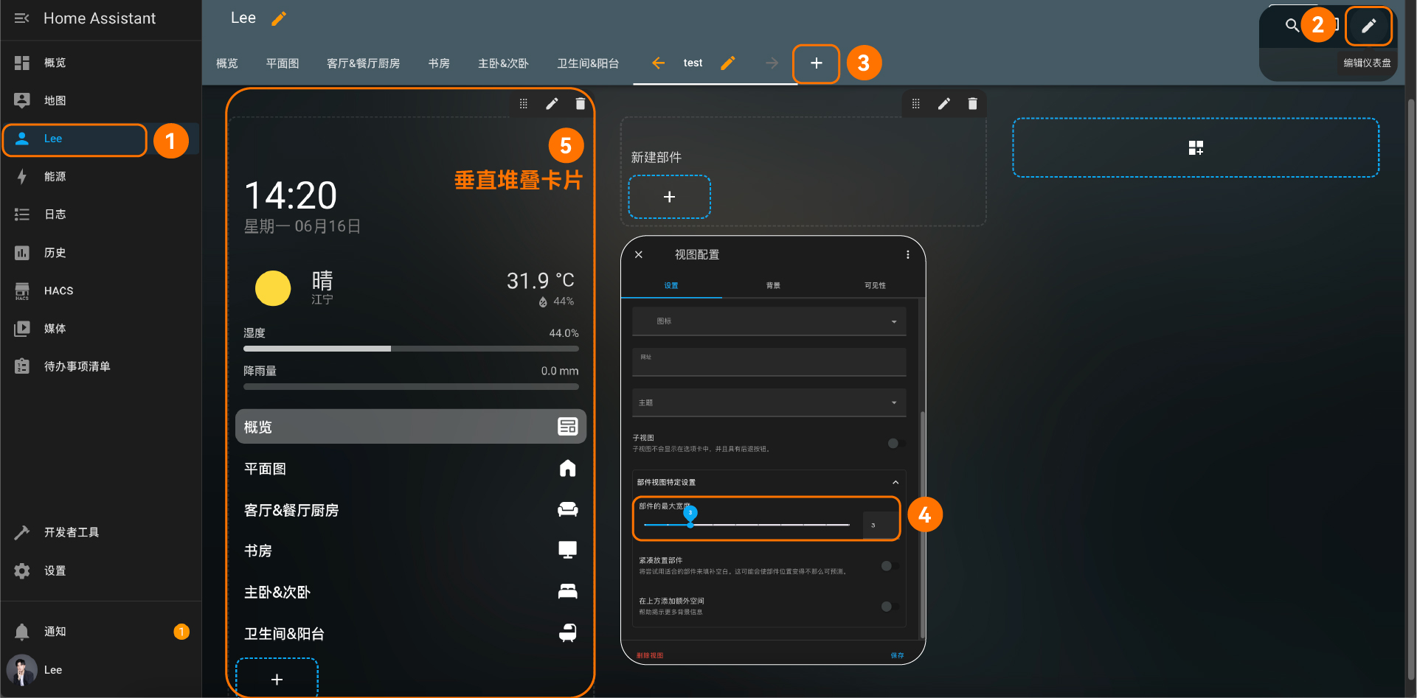Edit the 新建部件 section via pencil icon
The width and height of the screenshot is (1417, 698).
tap(943, 104)
